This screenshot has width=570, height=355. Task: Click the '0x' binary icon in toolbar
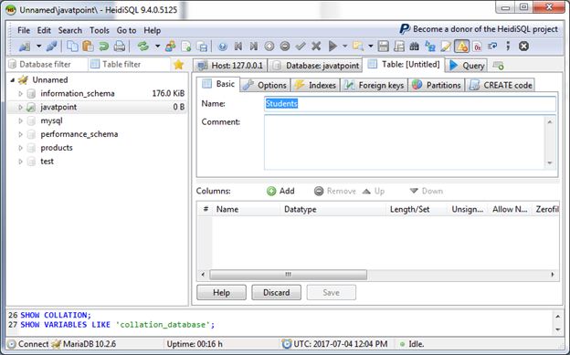[x=478, y=47]
